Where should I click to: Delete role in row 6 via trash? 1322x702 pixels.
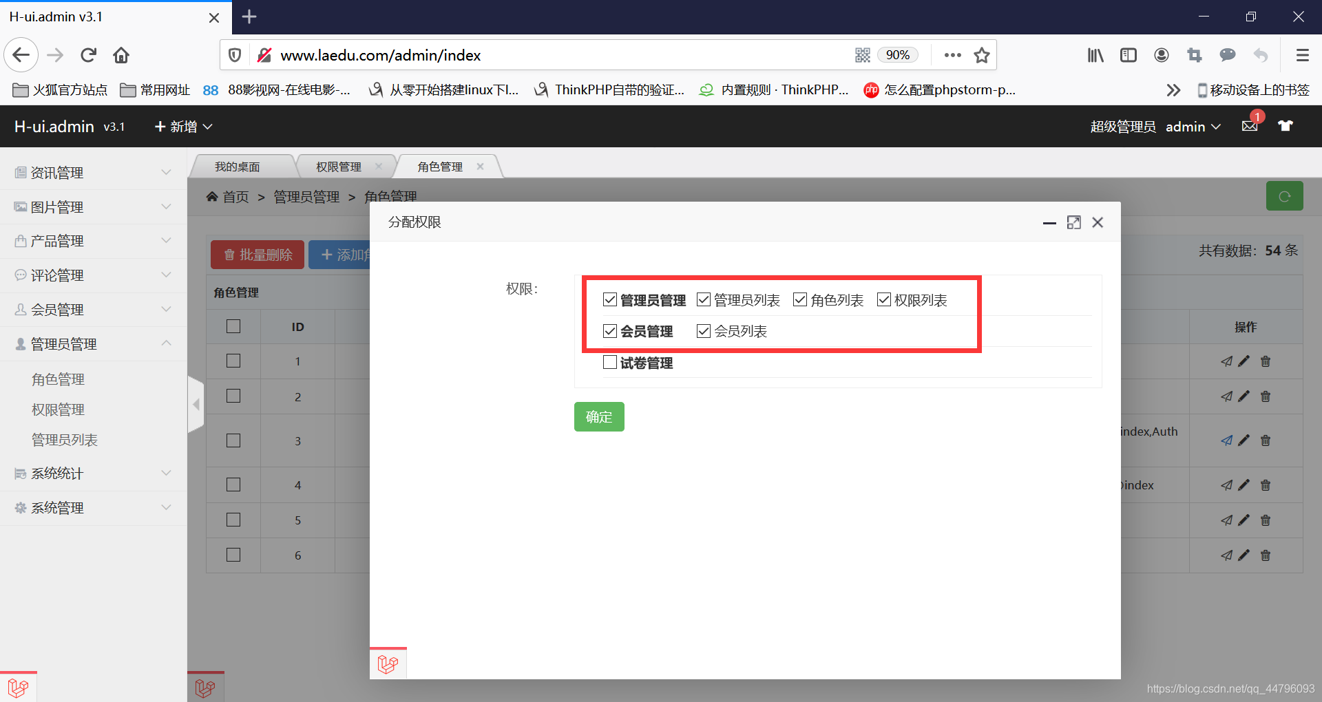(1266, 555)
